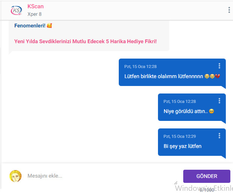Click the 'Xper 8' level label
Viewport: 233px width, 193px height.
[x=34, y=14]
